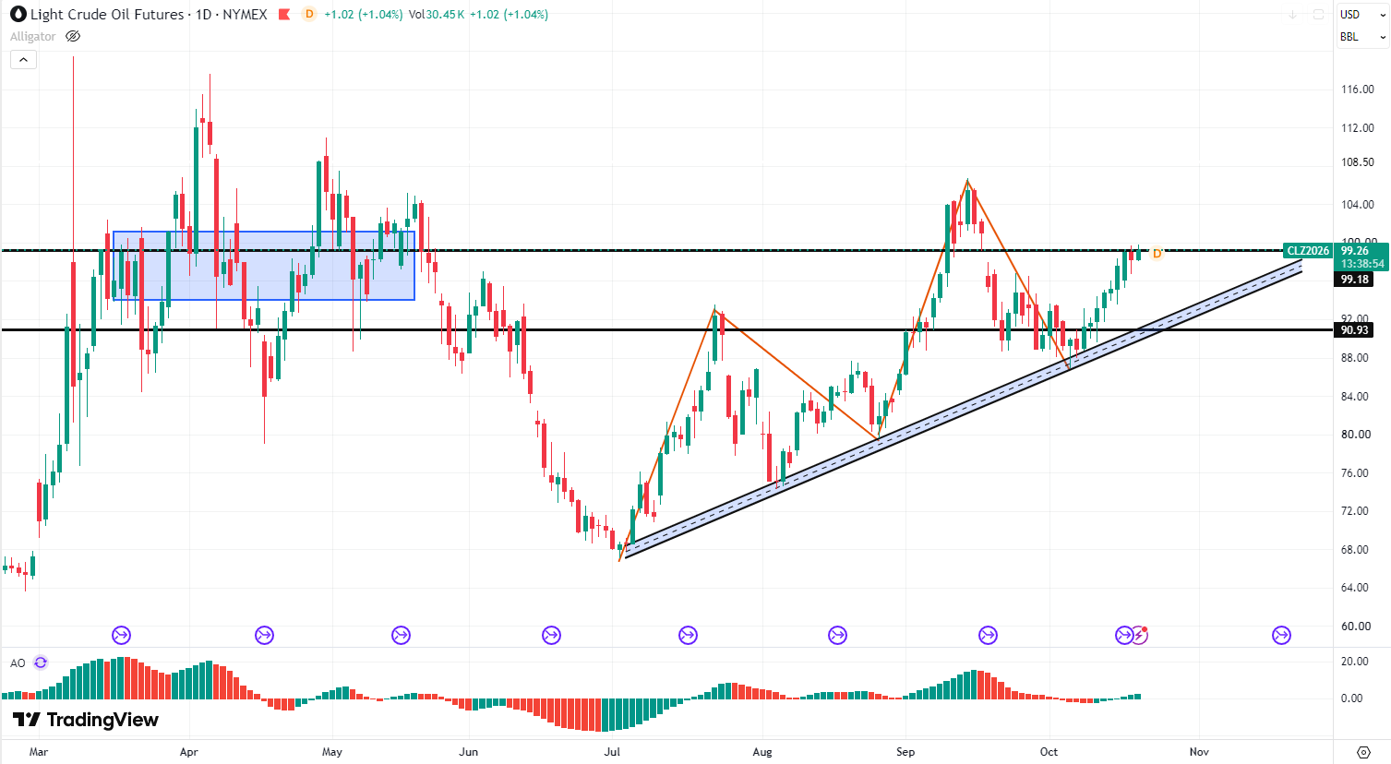
Task: Click the AO indicator refresh icon
Action: coord(41,663)
